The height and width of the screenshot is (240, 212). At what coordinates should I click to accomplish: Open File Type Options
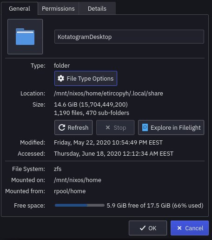(x=86, y=78)
